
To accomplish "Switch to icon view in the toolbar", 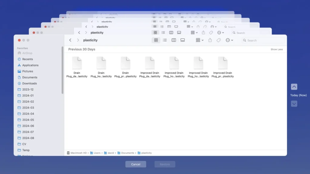I will [x=156, y=40].
